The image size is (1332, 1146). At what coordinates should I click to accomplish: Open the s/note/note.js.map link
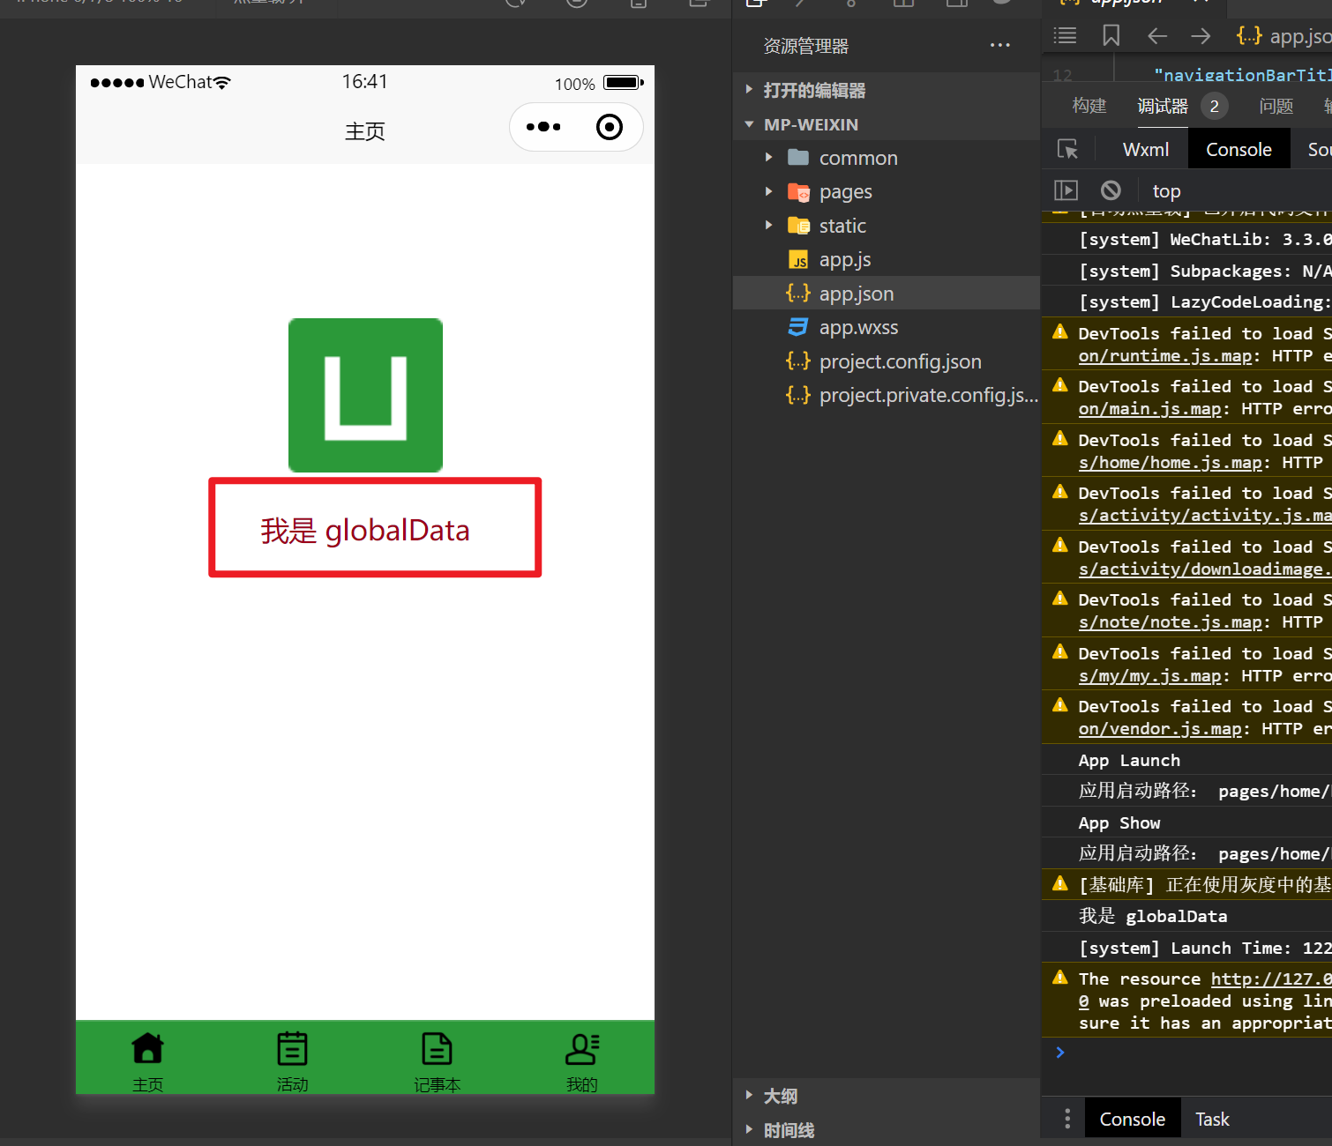pos(1170,622)
